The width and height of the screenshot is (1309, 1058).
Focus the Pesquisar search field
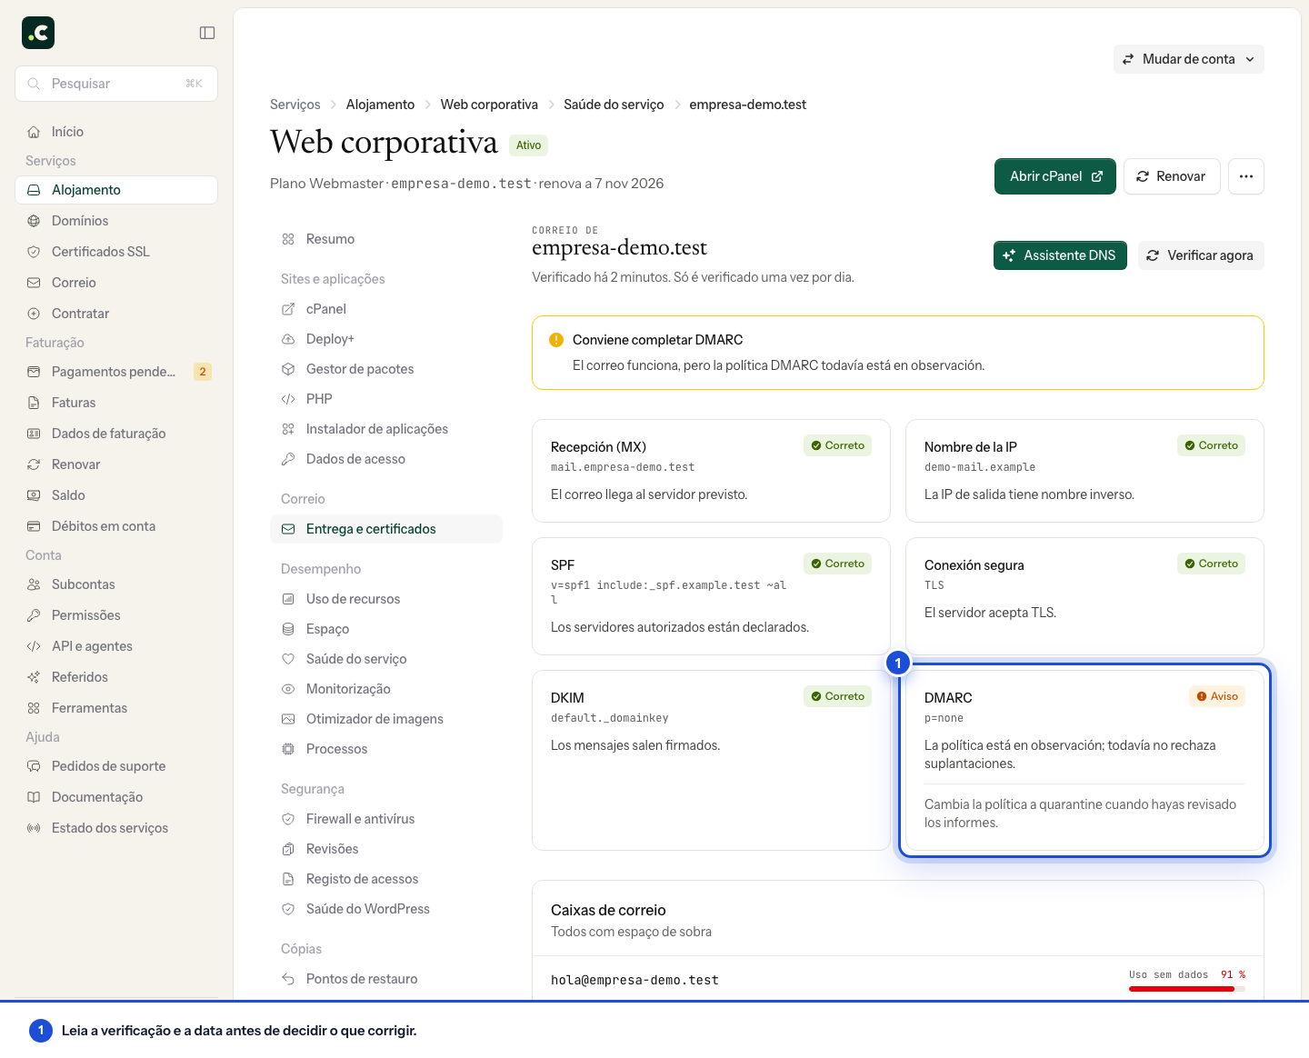point(116,84)
